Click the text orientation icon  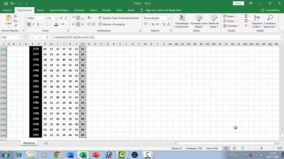[89, 18]
